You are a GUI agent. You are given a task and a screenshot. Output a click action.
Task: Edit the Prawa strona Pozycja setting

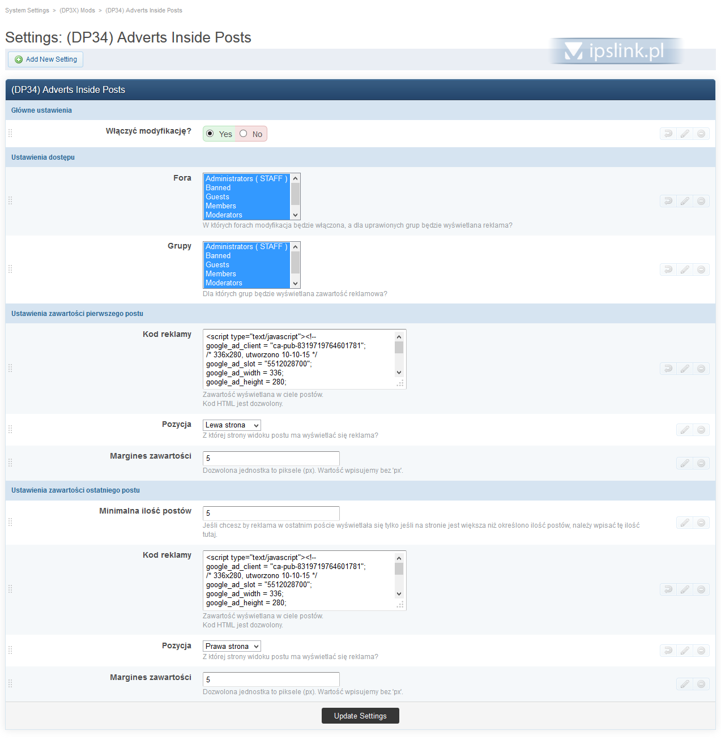[x=685, y=651]
